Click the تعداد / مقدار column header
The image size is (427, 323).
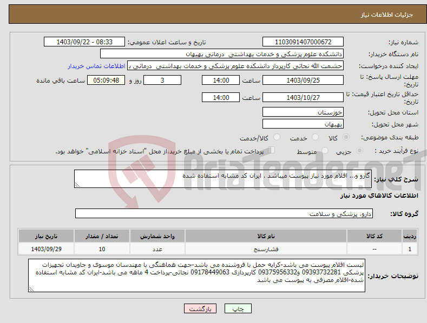pos(102,236)
